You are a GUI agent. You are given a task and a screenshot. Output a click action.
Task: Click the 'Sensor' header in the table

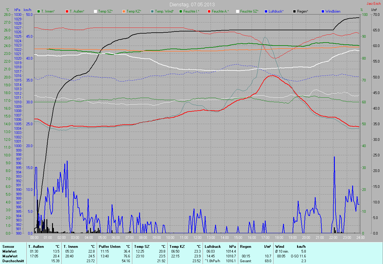pyautogui.click(x=8, y=246)
